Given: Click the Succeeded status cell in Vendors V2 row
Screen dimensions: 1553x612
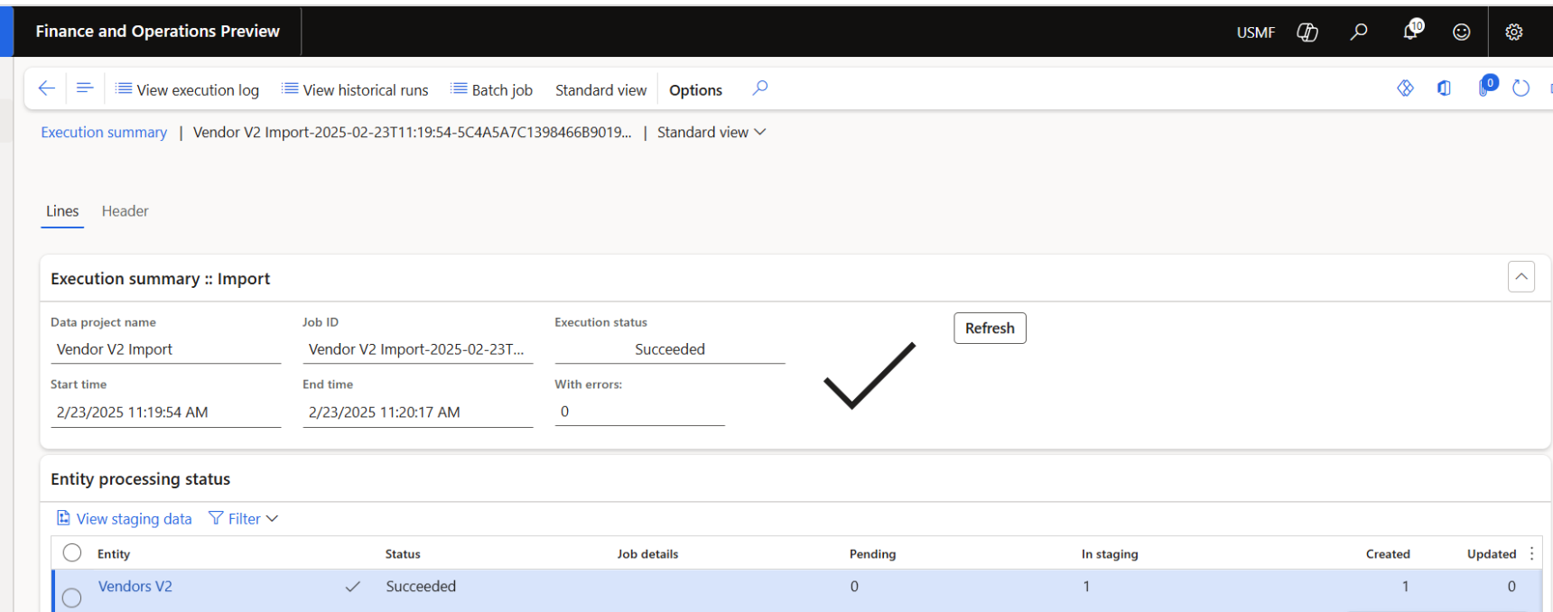Looking at the screenshot, I should tap(421, 586).
